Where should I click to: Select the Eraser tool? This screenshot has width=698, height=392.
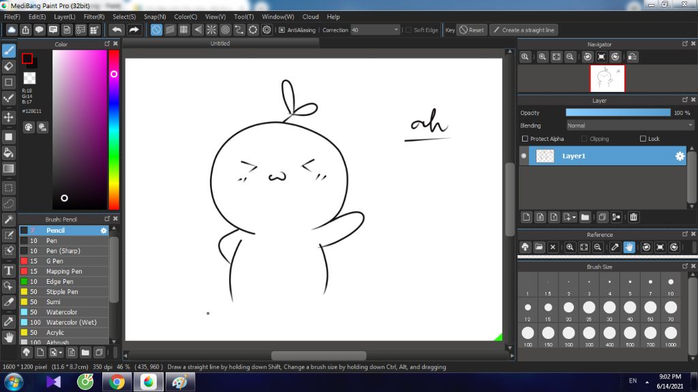pyautogui.click(x=9, y=67)
